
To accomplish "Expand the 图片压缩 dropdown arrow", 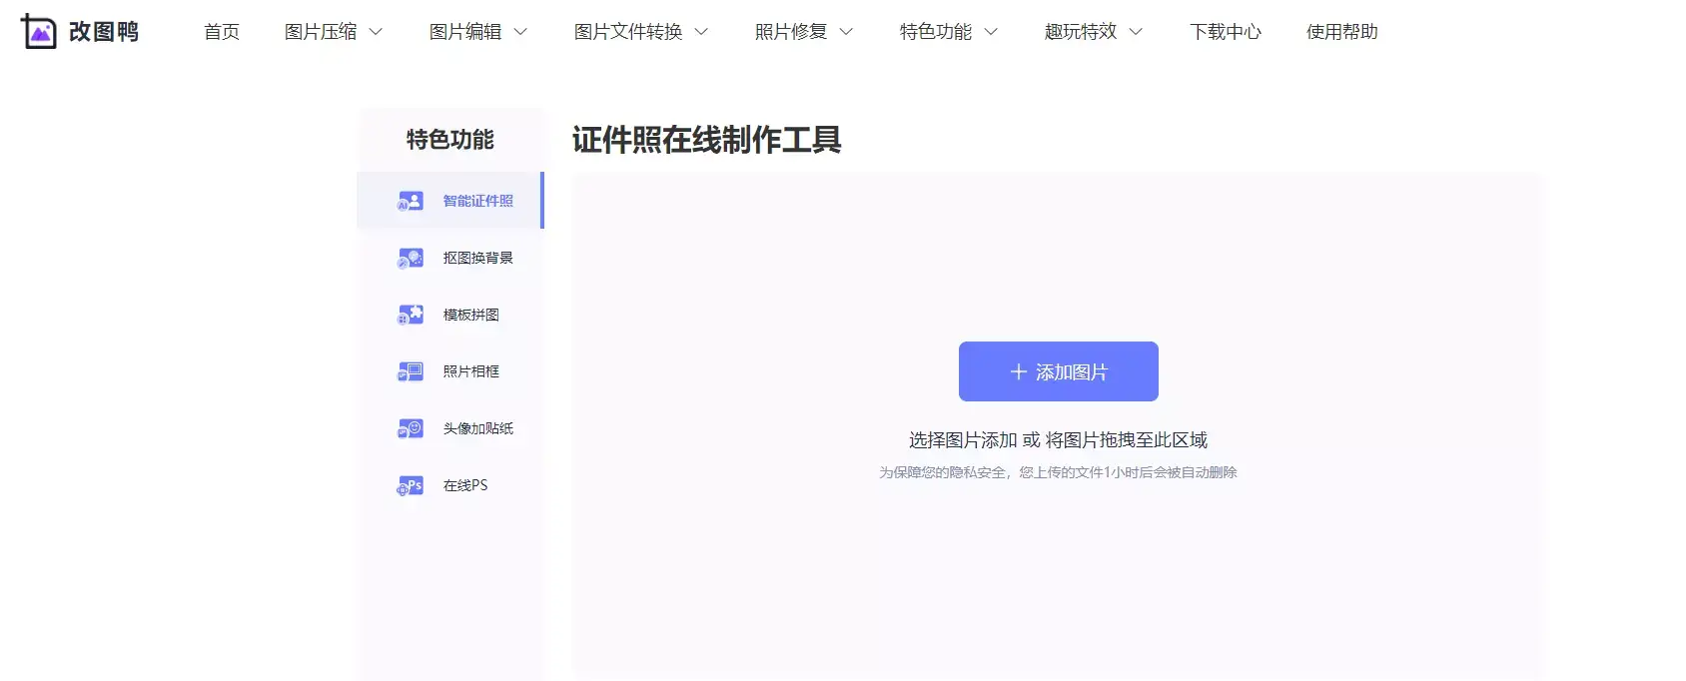I will (376, 32).
